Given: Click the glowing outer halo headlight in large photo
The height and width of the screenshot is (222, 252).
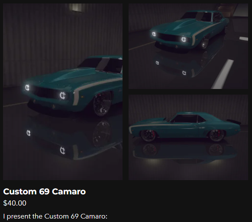Looking at the screenshot, I should pyautogui.click(x=27, y=88).
